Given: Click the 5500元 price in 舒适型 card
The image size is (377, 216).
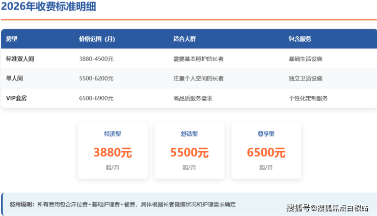Looking at the screenshot, I should click(x=190, y=152).
